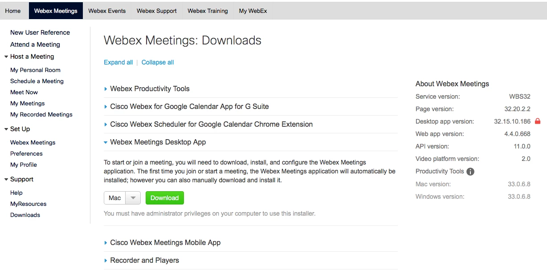The image size is (547, 273).
Task: Click the desktop app version 32.15.10.186
Action: (512, 121)
